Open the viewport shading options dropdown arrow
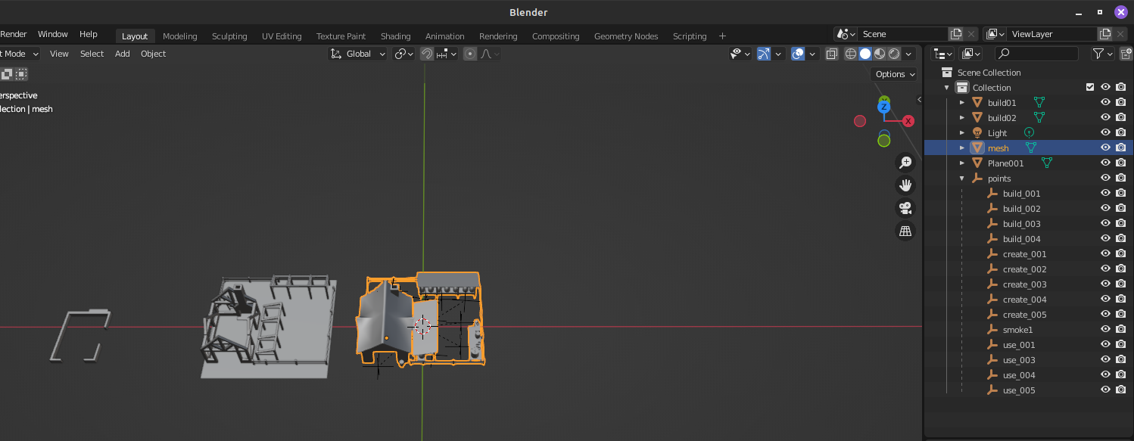This screenshot has height=441, width=1134. pyautogui.click(x=910, y=54)
